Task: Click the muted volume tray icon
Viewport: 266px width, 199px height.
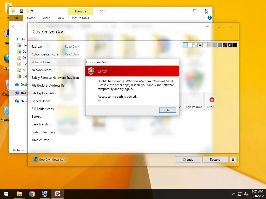Action: coord(246,194)
